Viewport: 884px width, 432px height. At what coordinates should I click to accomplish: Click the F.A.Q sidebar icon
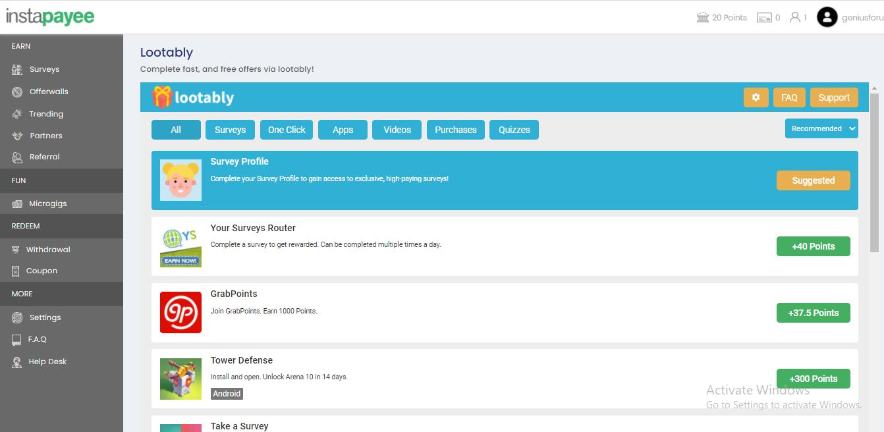click(x=16, y=339)
